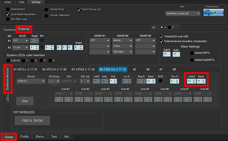
Task: Open the Device dropdown FSM.GA
Action: coord(31,81)
